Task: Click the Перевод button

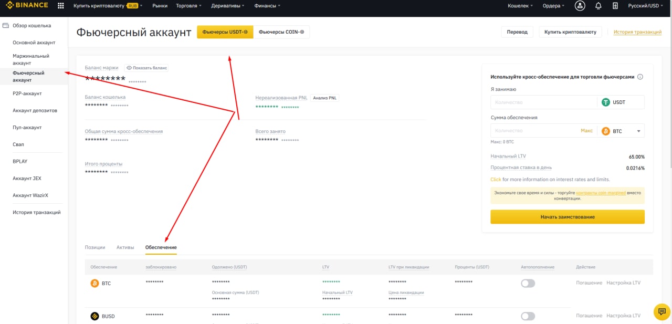Action: pos(517,32)
